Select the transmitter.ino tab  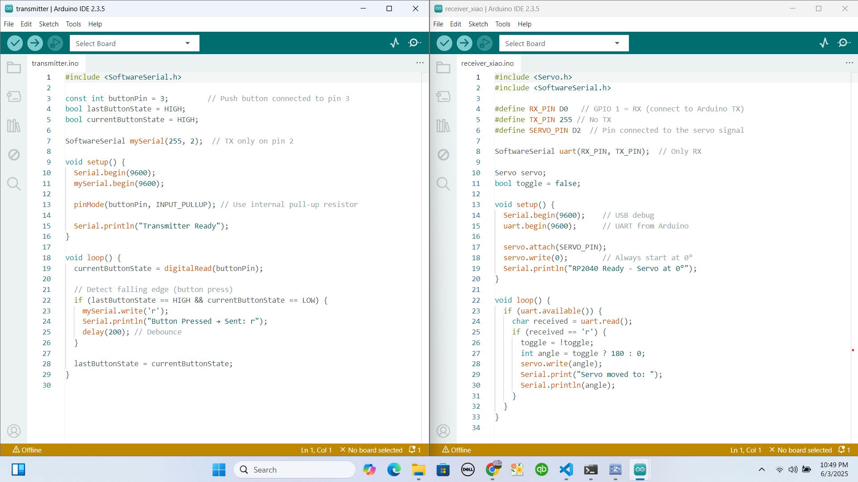55,63
